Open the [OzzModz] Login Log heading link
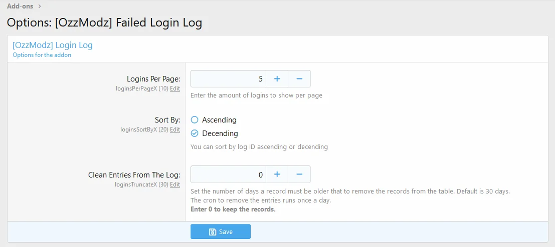The image size is (555, 247). point(53,45)
